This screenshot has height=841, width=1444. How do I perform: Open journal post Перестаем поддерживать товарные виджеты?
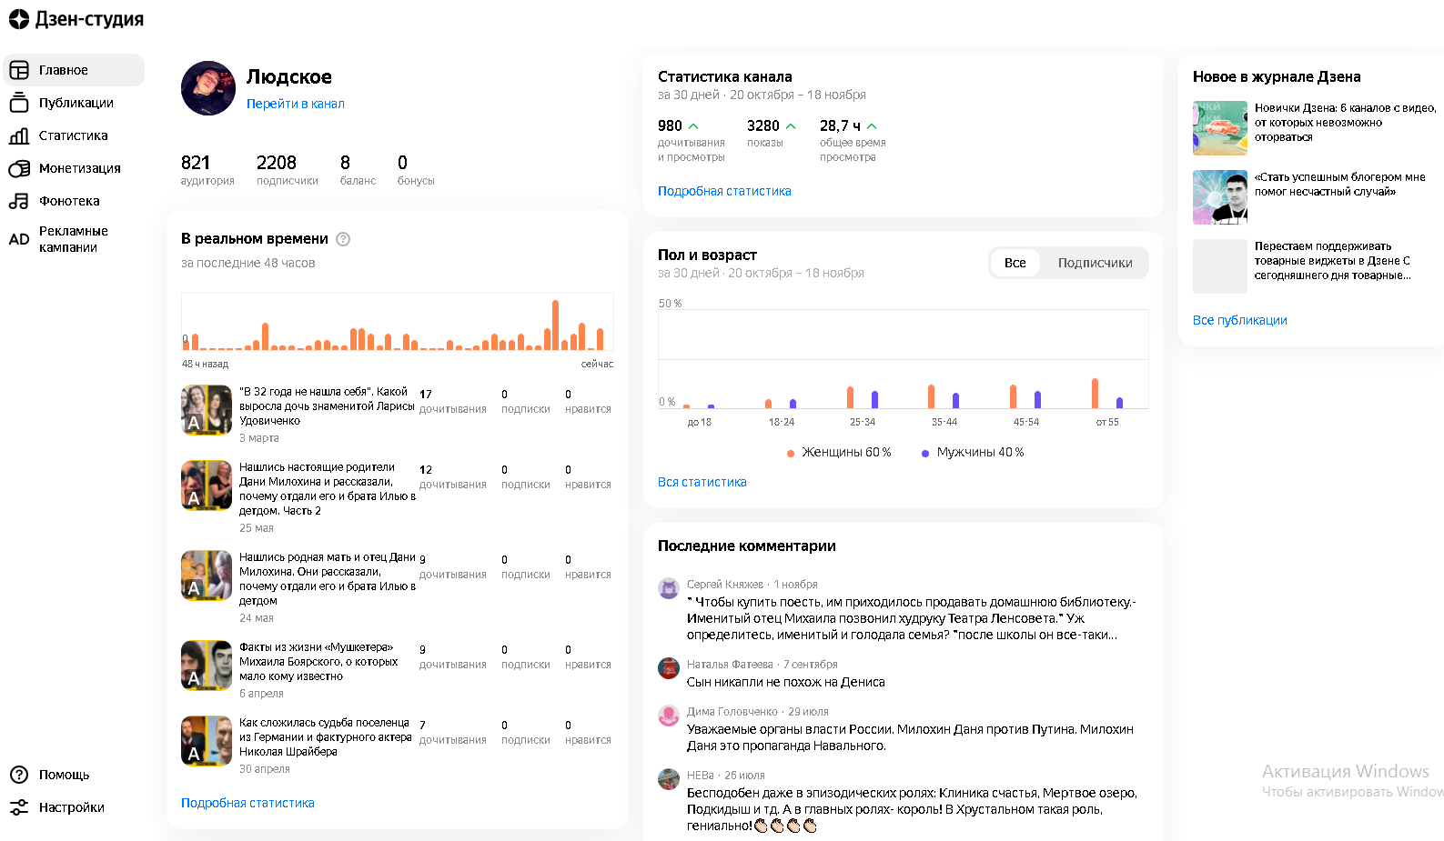click(x=1333, y=261)
